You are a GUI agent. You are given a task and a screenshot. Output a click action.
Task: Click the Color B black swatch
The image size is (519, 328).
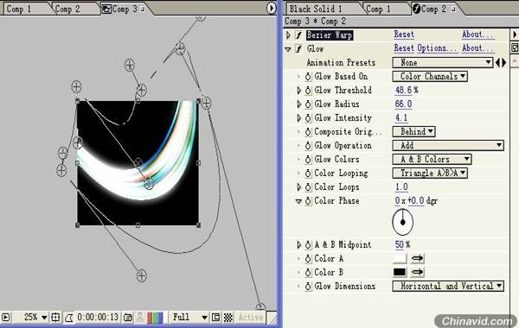click(x=400, y=272)
